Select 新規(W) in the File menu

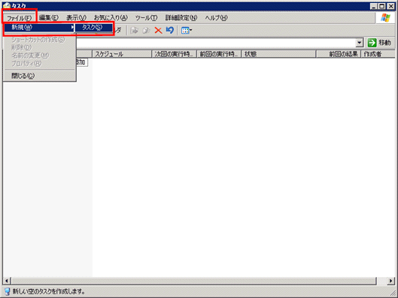39,27
